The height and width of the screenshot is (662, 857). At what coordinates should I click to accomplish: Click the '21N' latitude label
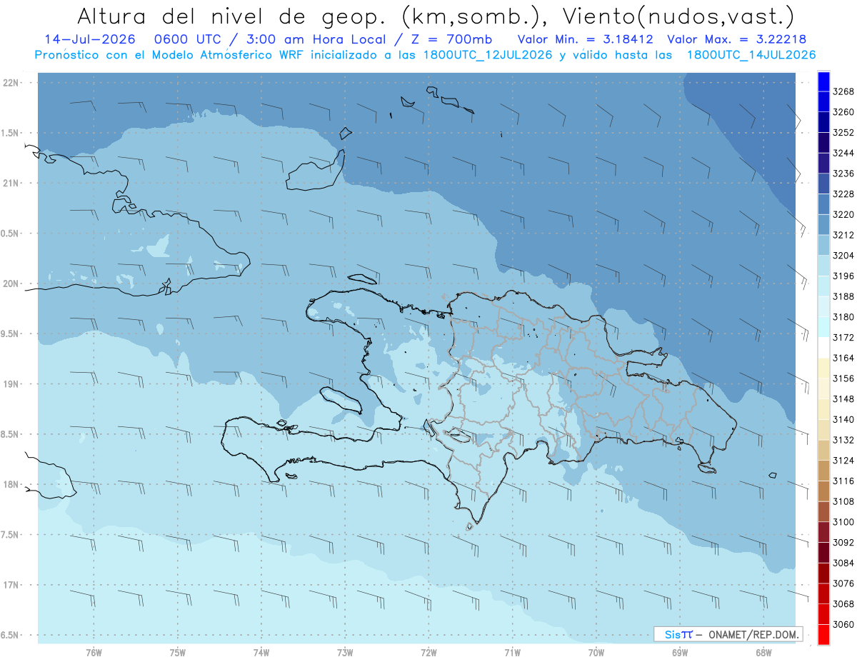(x=11, y=183)
